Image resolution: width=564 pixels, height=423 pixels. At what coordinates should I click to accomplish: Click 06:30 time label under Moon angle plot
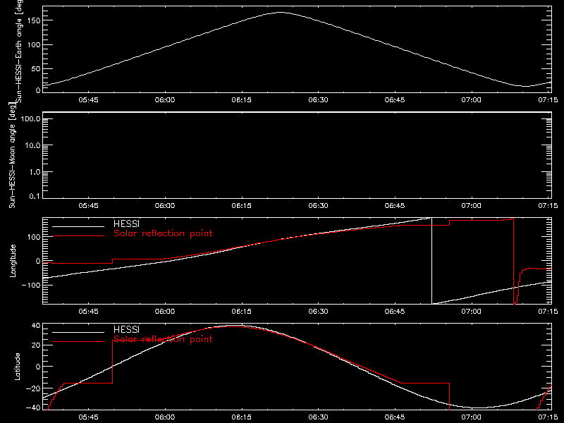(319, 205)
